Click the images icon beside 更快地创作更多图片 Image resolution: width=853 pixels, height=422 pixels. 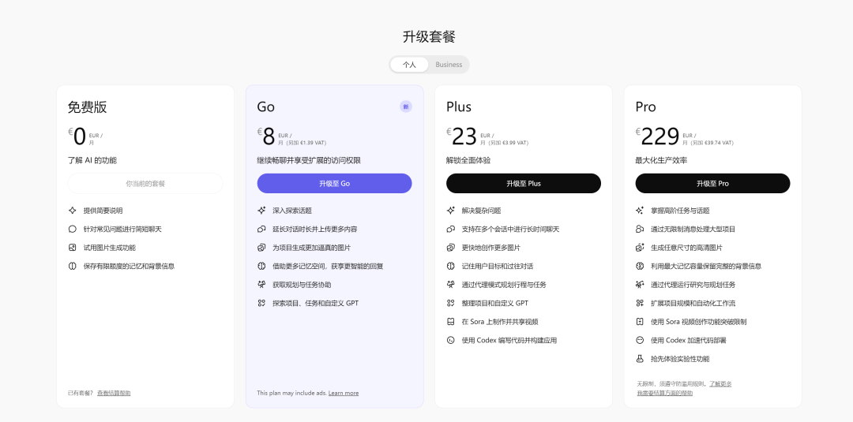pos(450,248)
